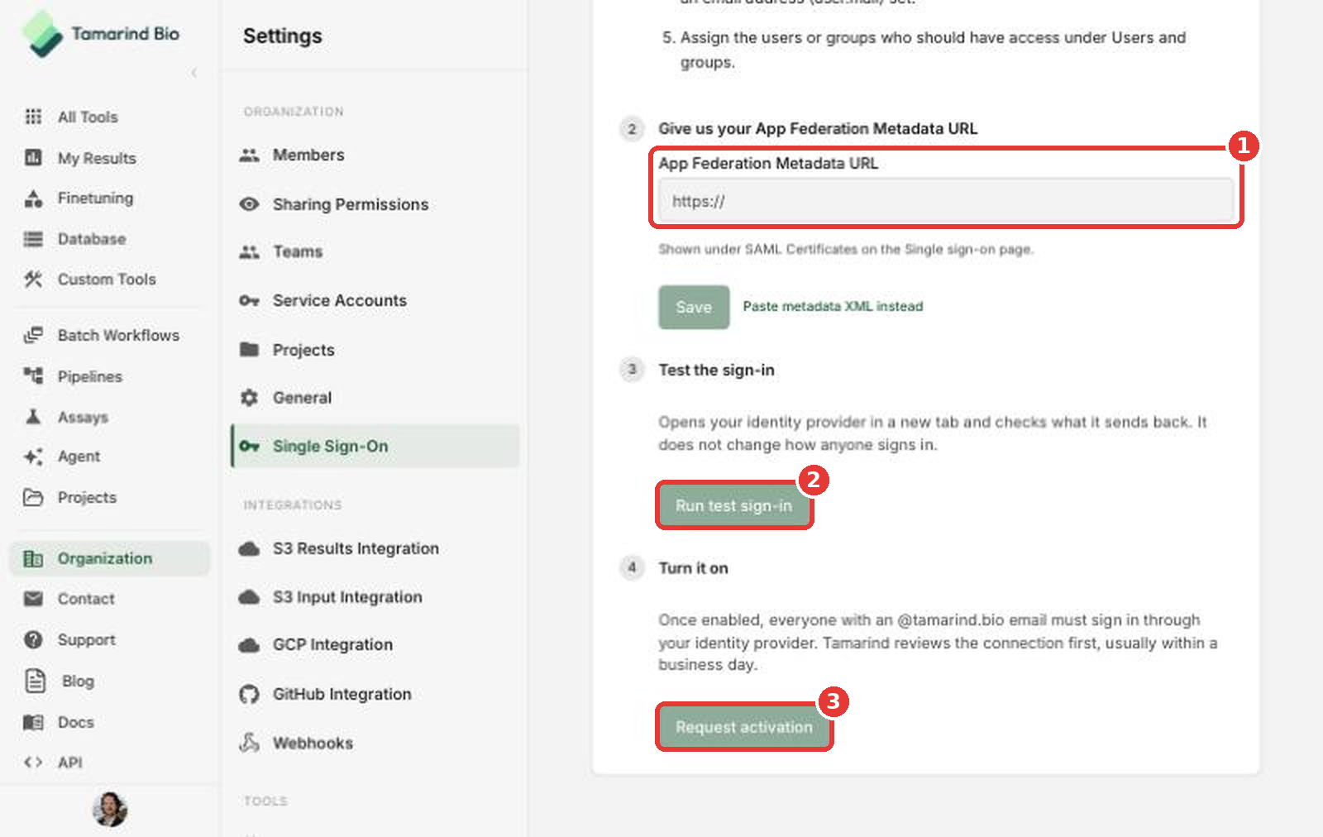The height and width of the screenshot is (837, 1323).
Task: Click the Webhooks icon in settings
Action: click(249, 743)
